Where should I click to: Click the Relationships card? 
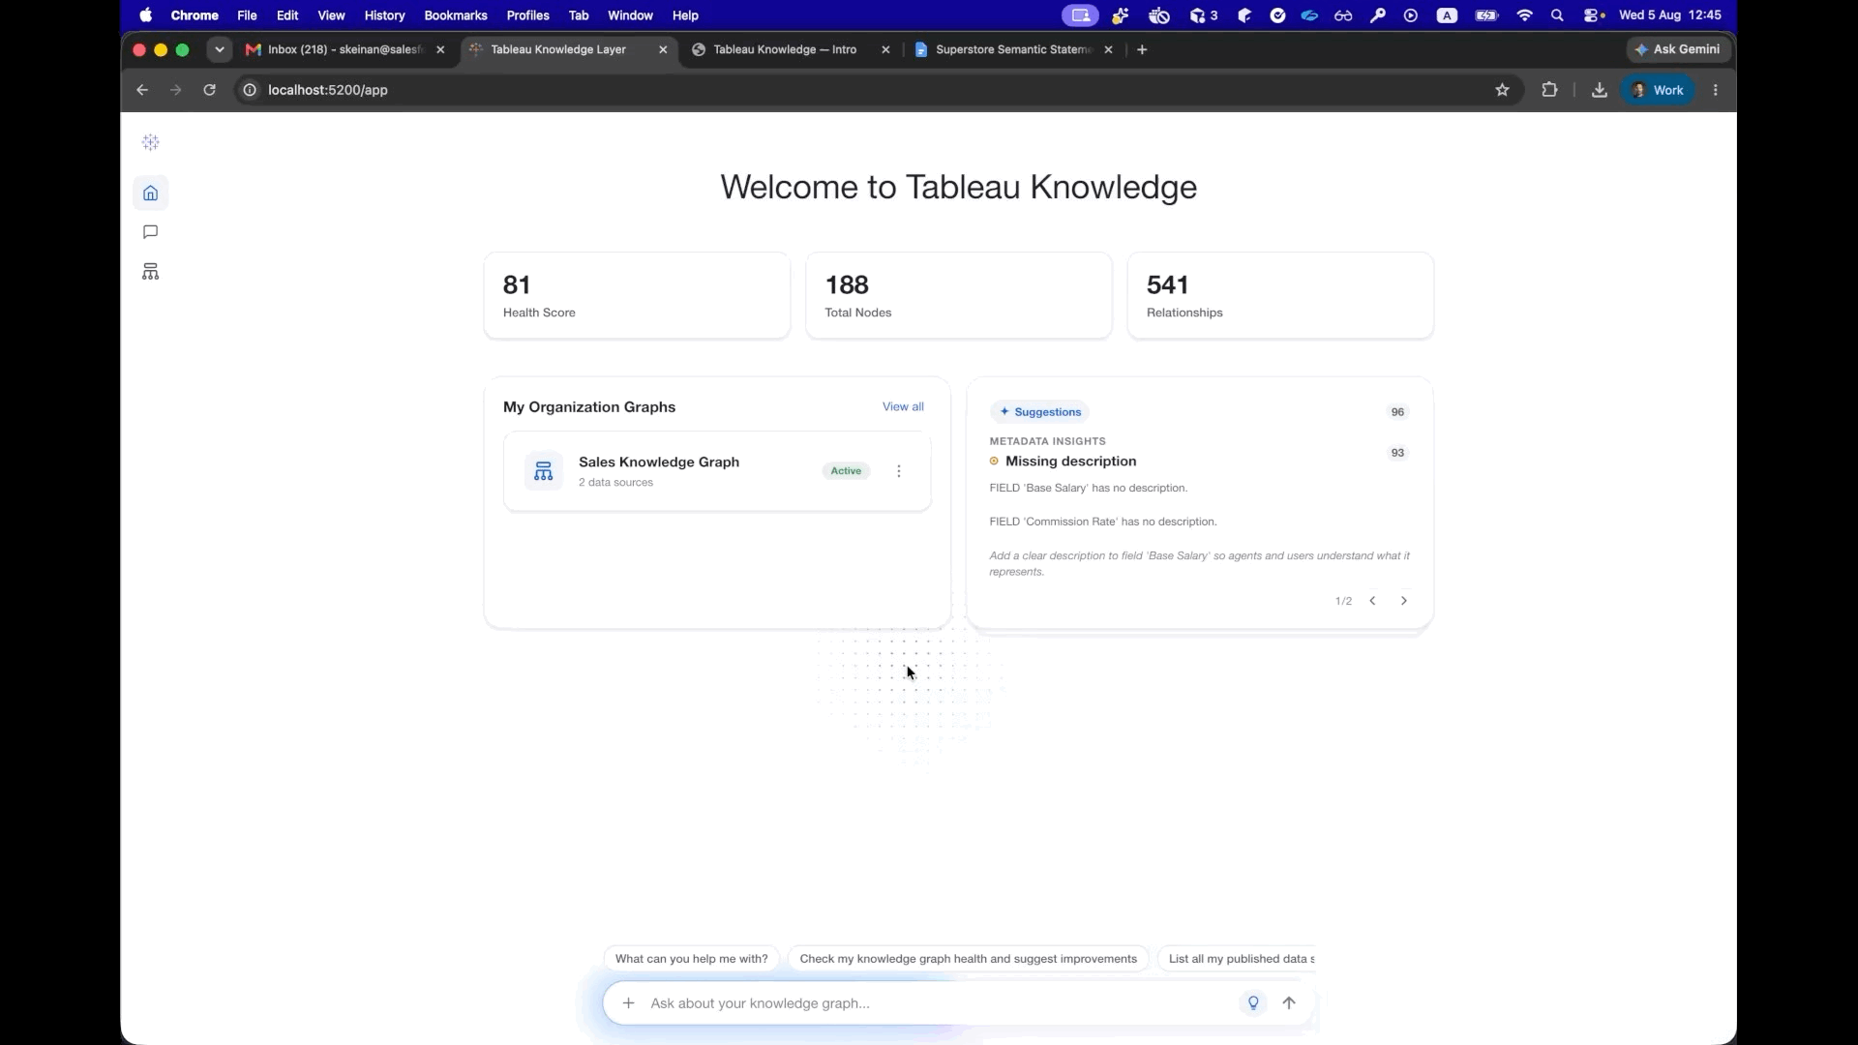pyautogui.click(x=1280, y=295)
